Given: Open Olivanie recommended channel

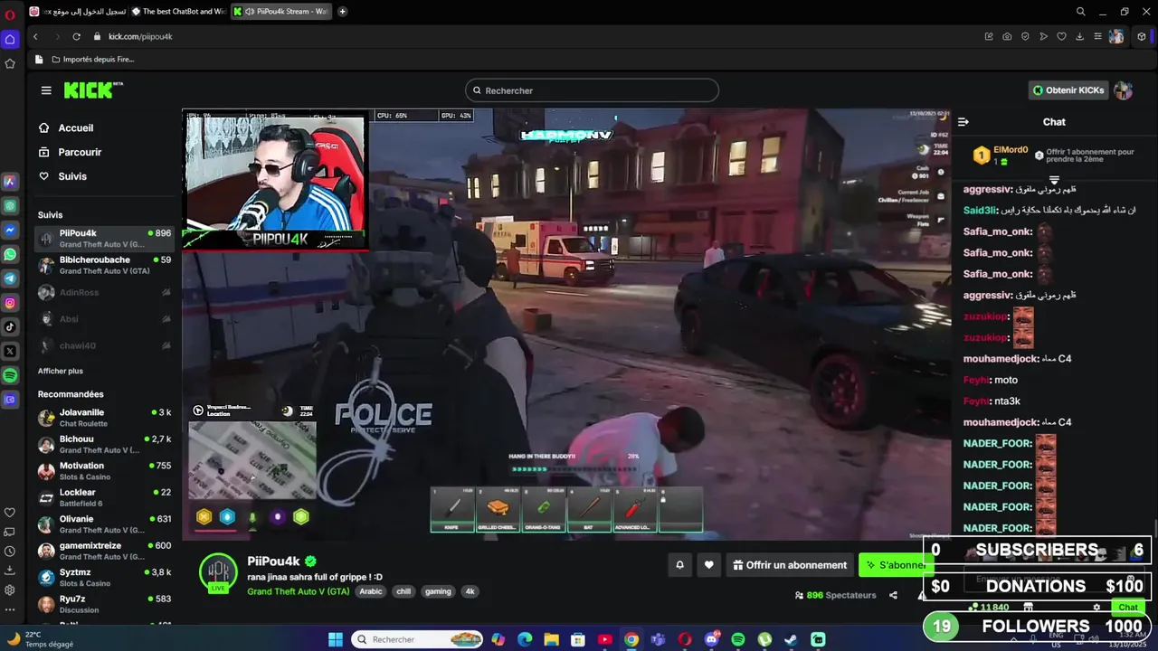Looking at the screenshot, I should pos(104,524).
